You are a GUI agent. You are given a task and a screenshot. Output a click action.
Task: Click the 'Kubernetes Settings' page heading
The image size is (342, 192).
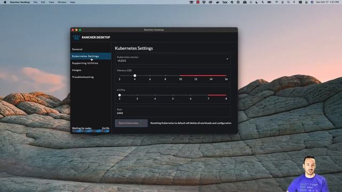click(134, 49)
